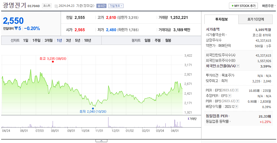Switch to the 투자정보 tab
This screenshot has height=143, width=277.
(x=221, y=19)
